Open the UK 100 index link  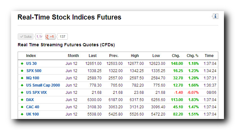click(x=32, y=114)
